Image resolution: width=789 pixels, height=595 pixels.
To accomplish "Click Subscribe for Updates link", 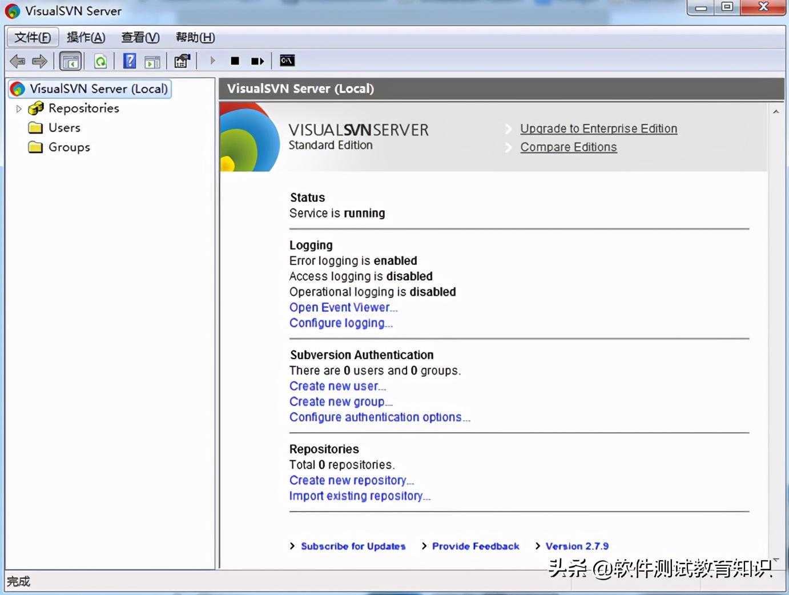I will (353, 546).
